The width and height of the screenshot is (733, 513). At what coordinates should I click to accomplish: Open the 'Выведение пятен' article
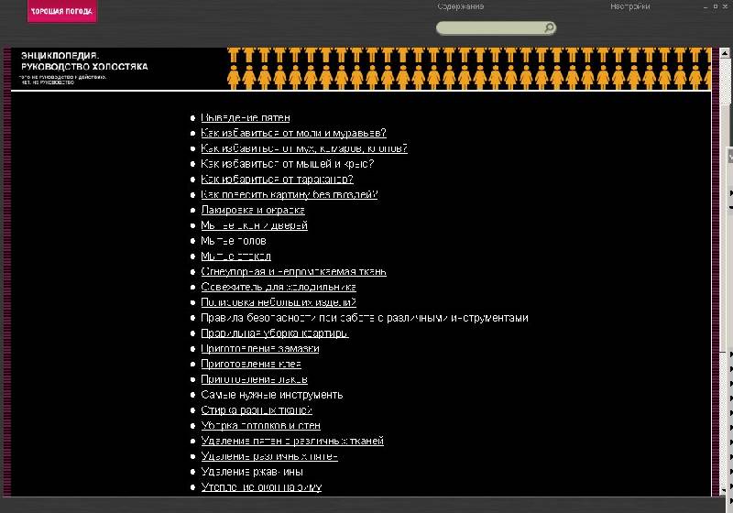246,117
